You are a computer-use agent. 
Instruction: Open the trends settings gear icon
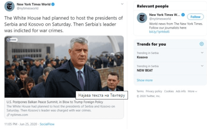202,44
